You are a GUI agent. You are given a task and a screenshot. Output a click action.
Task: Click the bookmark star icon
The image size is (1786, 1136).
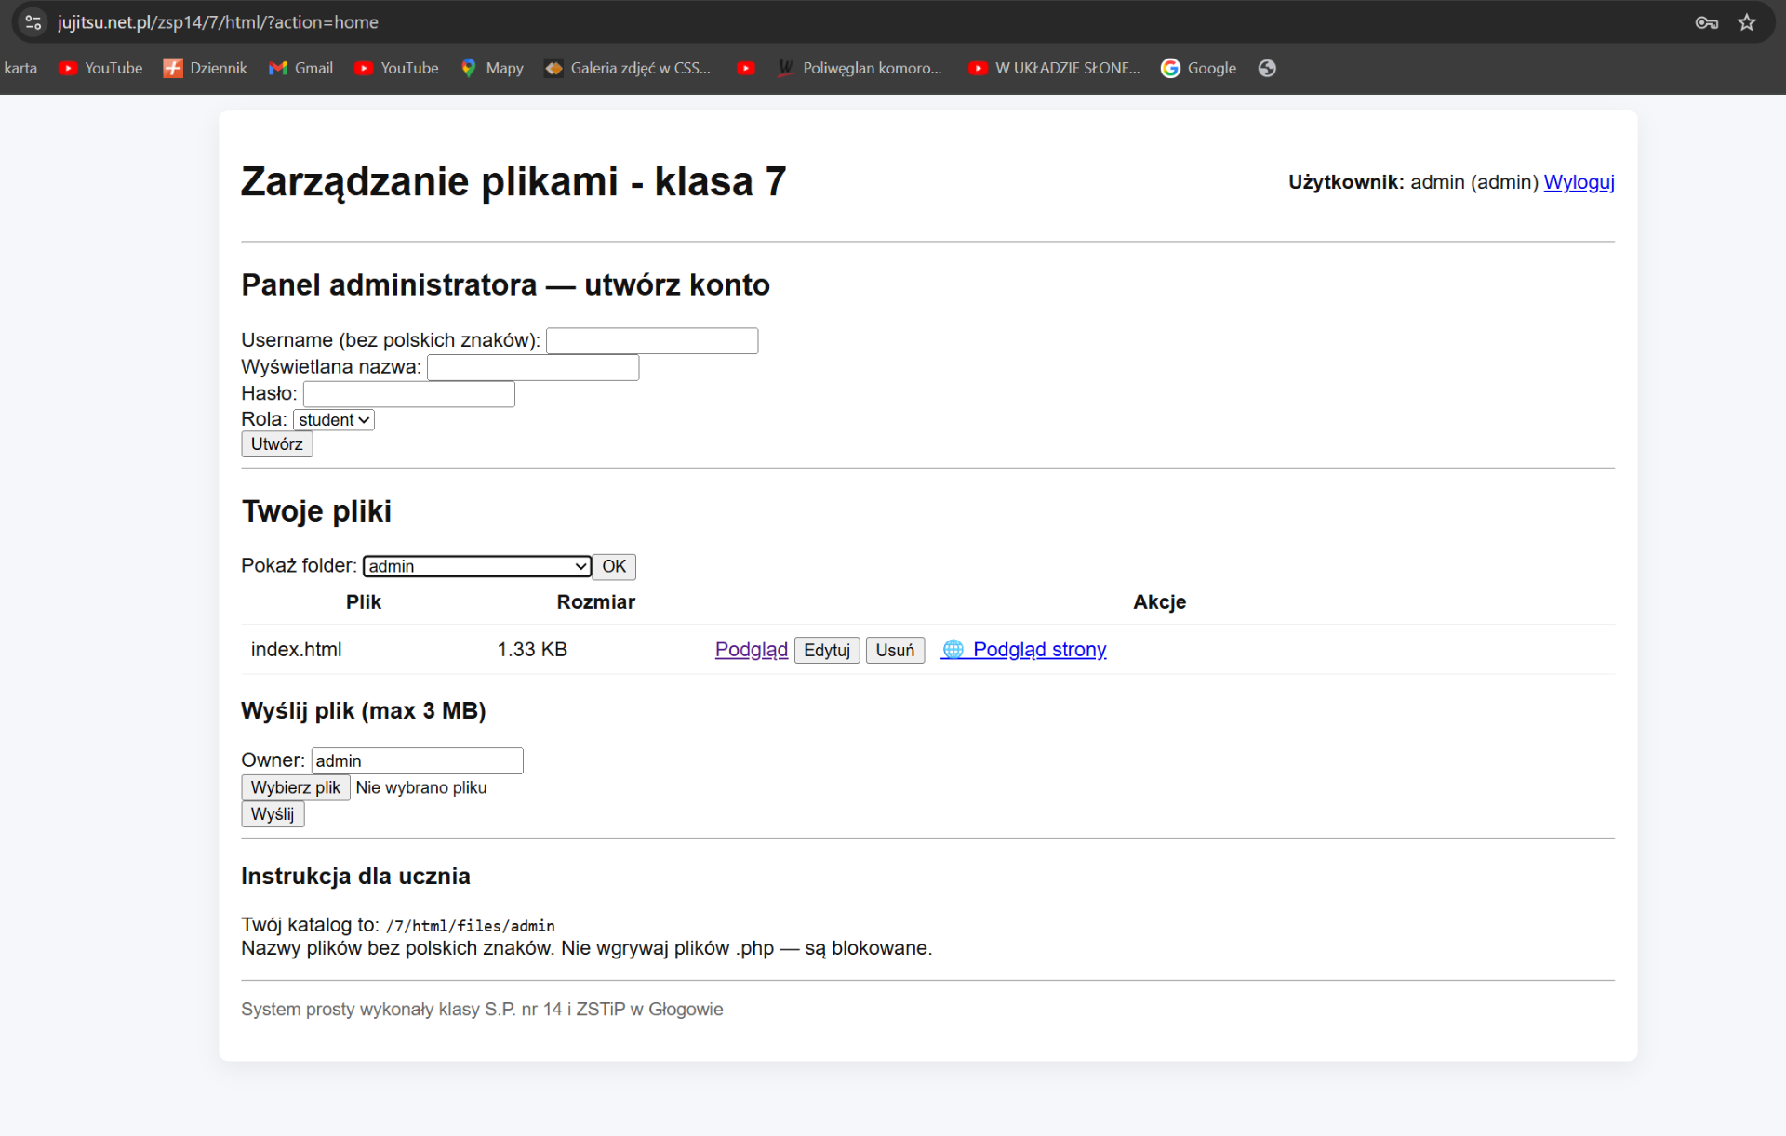click(1746, 22)
